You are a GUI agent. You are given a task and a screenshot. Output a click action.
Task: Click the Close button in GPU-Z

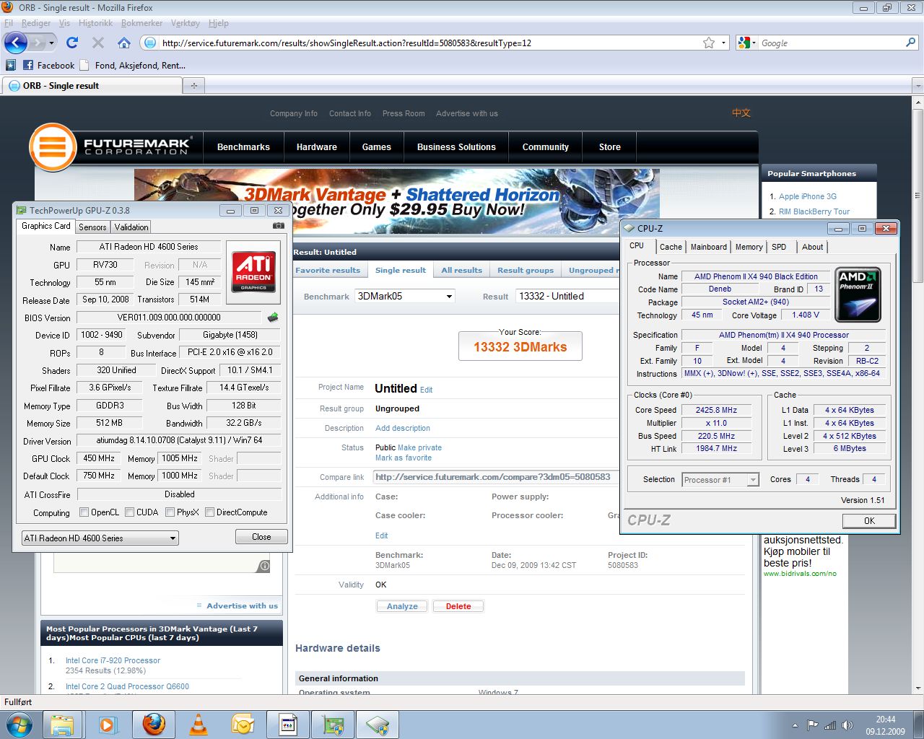click(x=261, y=537)
